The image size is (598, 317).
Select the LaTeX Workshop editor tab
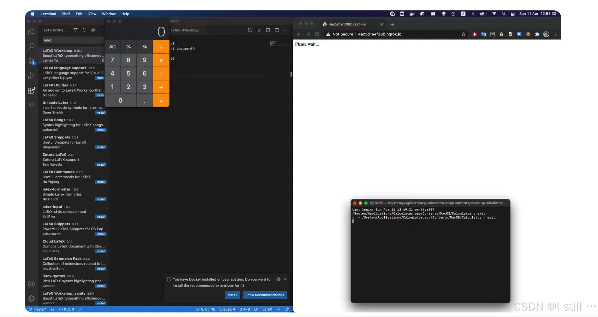(x=185, y=30)
